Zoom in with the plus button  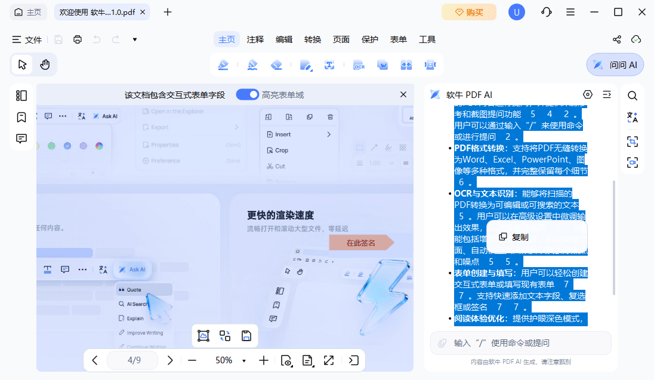coord(264,360)
